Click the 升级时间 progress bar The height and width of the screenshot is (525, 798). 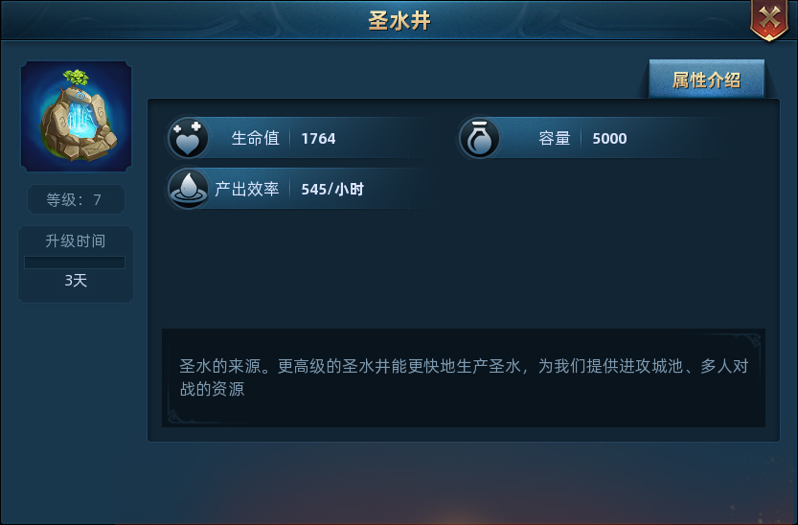75,262
